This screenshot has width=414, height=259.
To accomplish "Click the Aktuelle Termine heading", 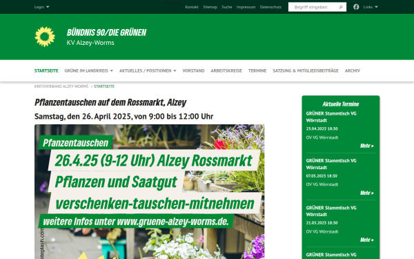I will tap(341, 104).
